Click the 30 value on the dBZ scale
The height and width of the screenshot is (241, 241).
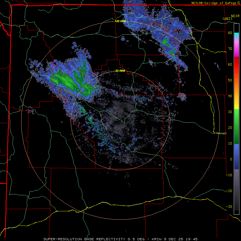pos(230,112)
